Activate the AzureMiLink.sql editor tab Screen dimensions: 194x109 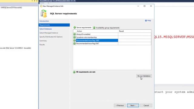click(x=55, y=1)
